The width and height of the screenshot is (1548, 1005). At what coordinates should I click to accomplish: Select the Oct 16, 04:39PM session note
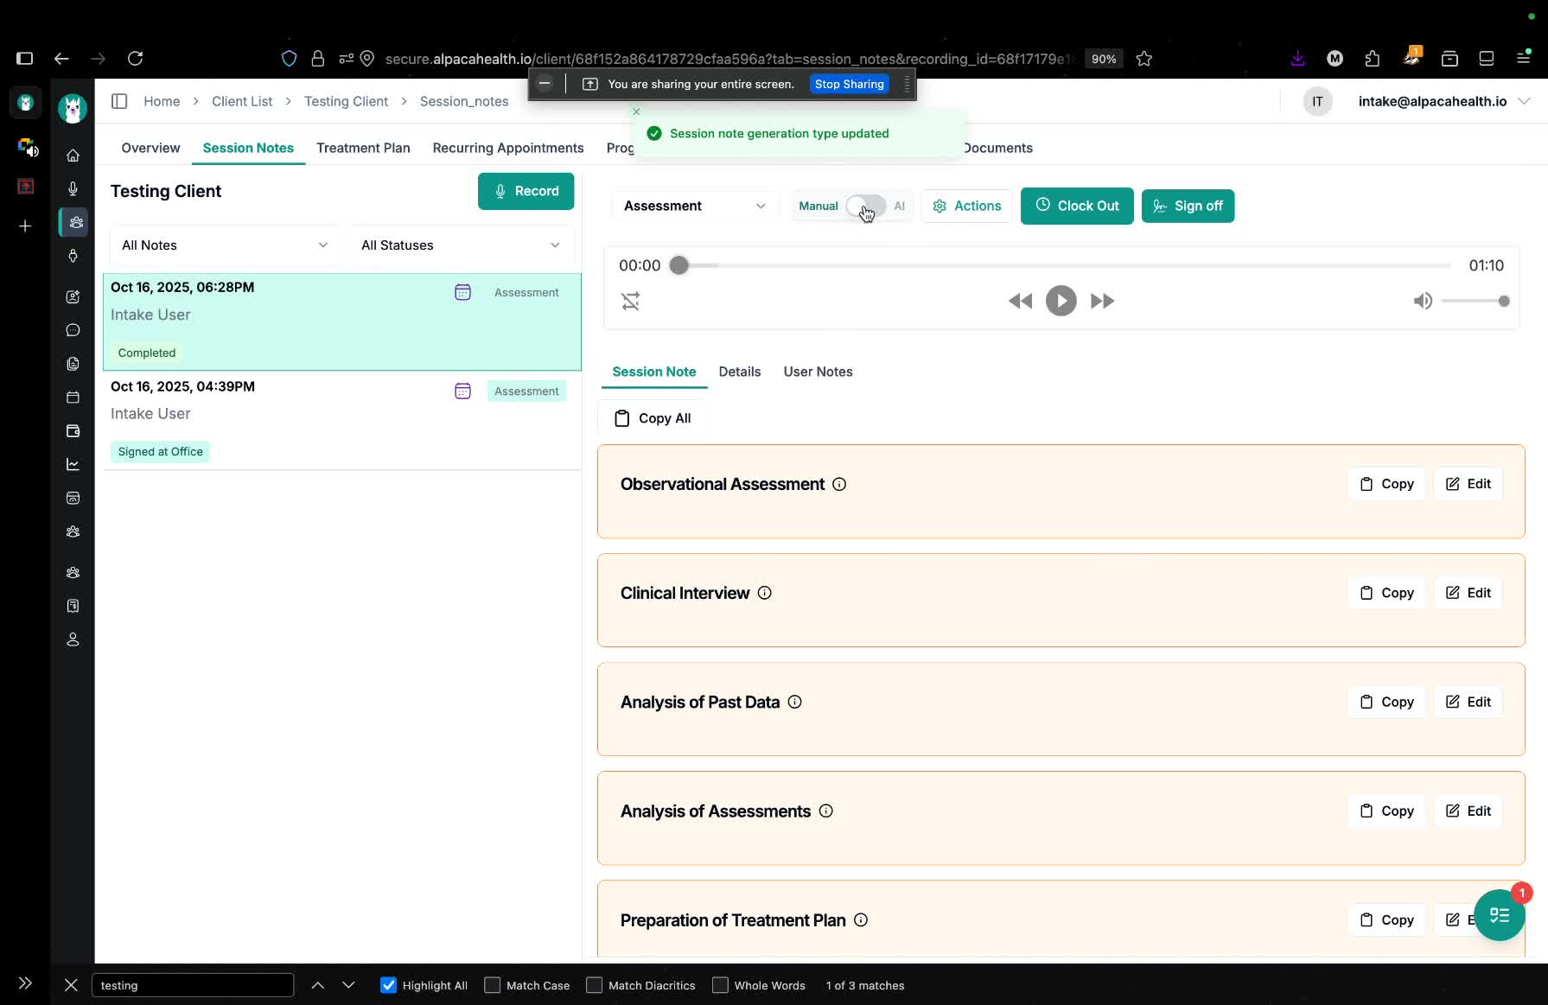pos(342,420)
